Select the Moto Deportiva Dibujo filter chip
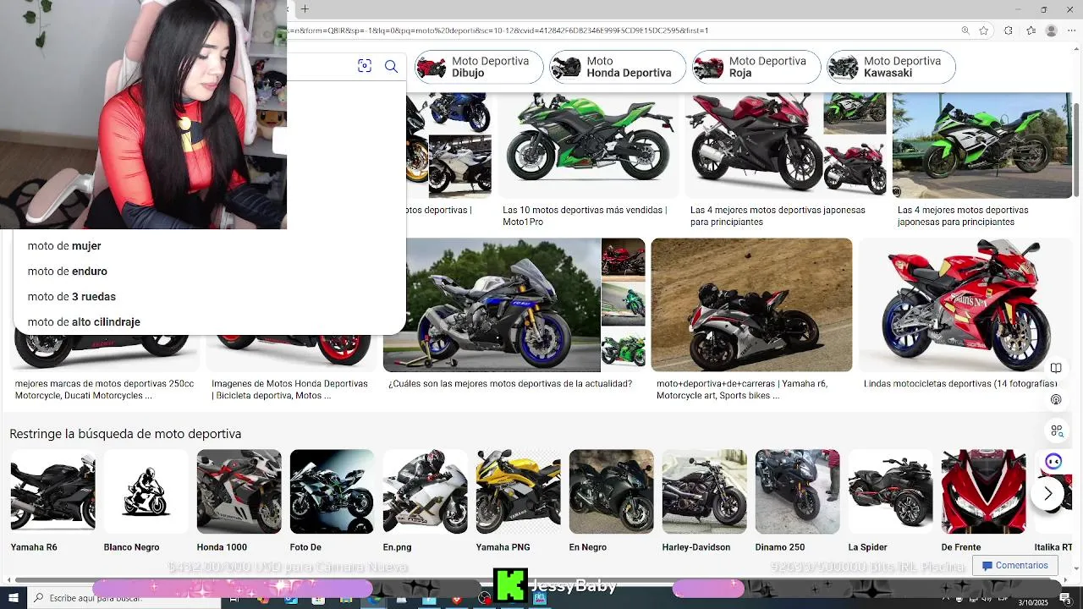 [479, 67]
